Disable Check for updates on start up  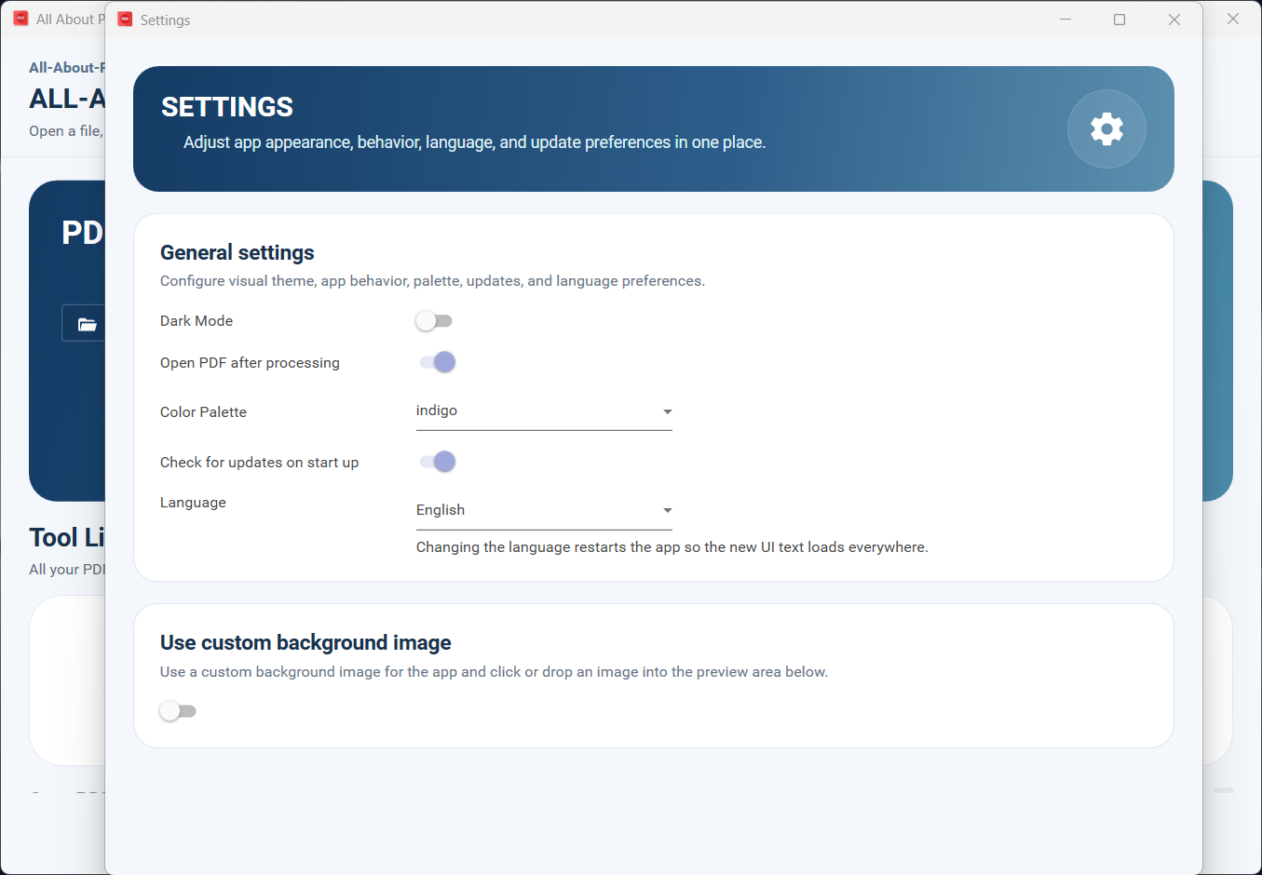[437, 462]
